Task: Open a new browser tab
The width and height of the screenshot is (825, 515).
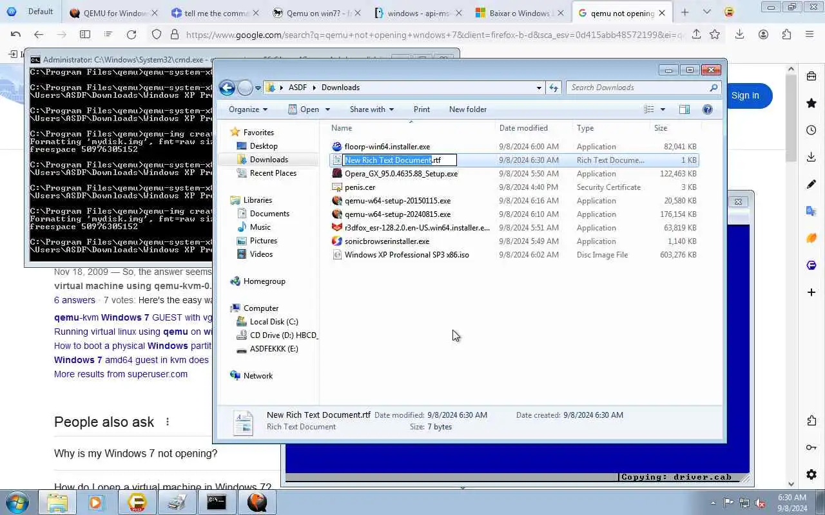Action: (684, 12)
